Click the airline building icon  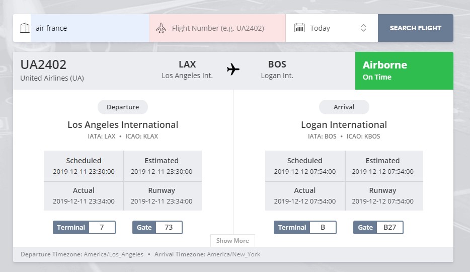click(25, 28)
